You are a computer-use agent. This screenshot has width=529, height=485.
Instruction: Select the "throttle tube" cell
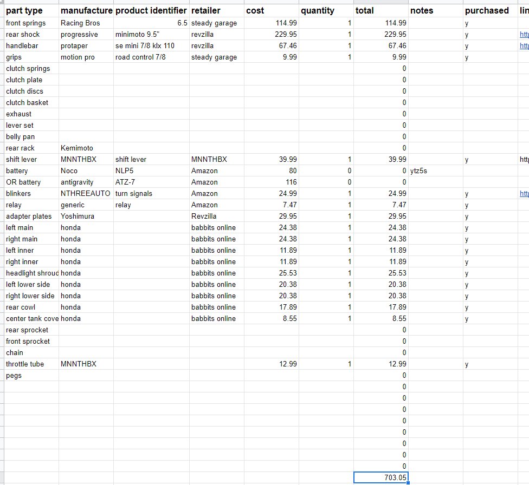click(x=31, y=364)
